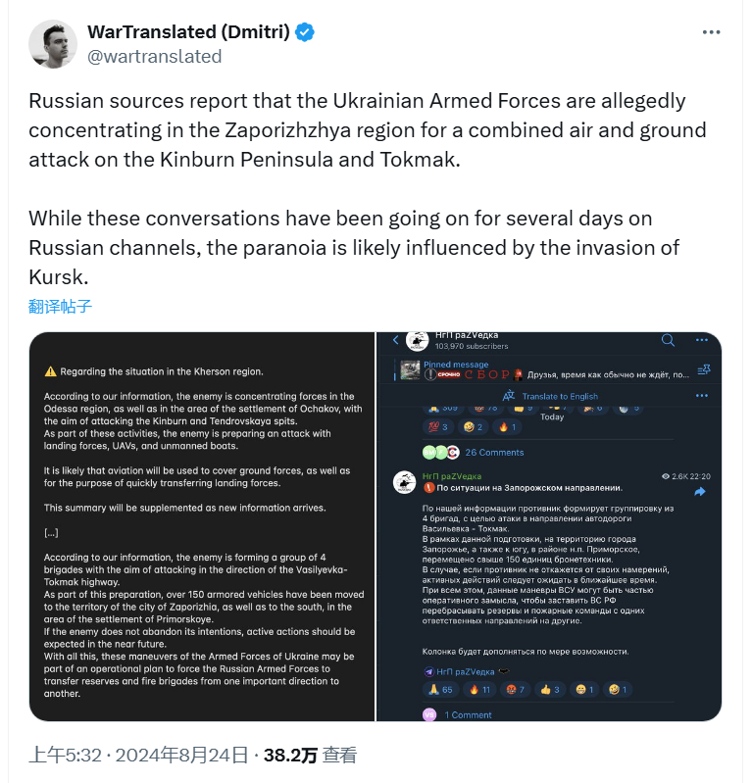The height and width of the screenshot is (783, 752).
Task: Go back with the Telegram back arrow
Action: (x=394, y=340)
